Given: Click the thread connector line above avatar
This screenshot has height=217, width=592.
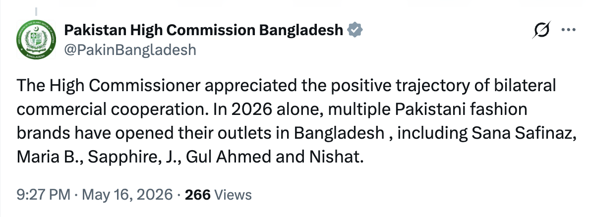Looking at the screenshot, I should [x=36, y=12].
